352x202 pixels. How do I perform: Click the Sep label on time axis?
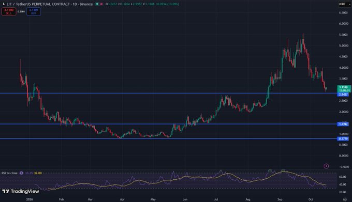pyautogui.click(x=280, y=199)
